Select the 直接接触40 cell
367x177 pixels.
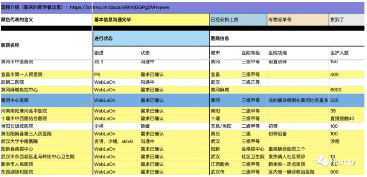(x=347, y=119)
